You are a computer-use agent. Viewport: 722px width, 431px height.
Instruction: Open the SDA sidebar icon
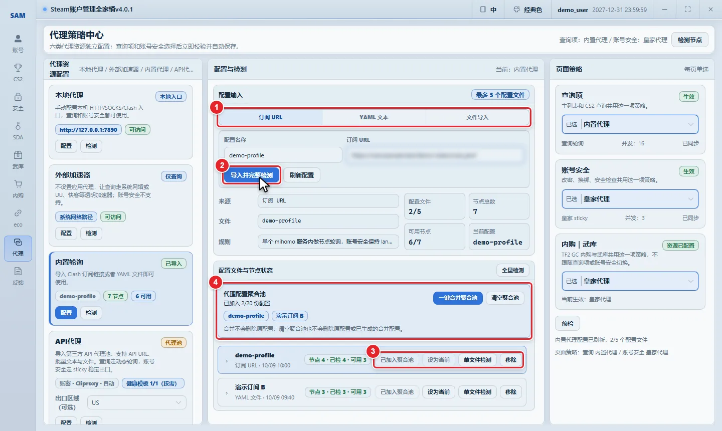(x=18, y=131)
